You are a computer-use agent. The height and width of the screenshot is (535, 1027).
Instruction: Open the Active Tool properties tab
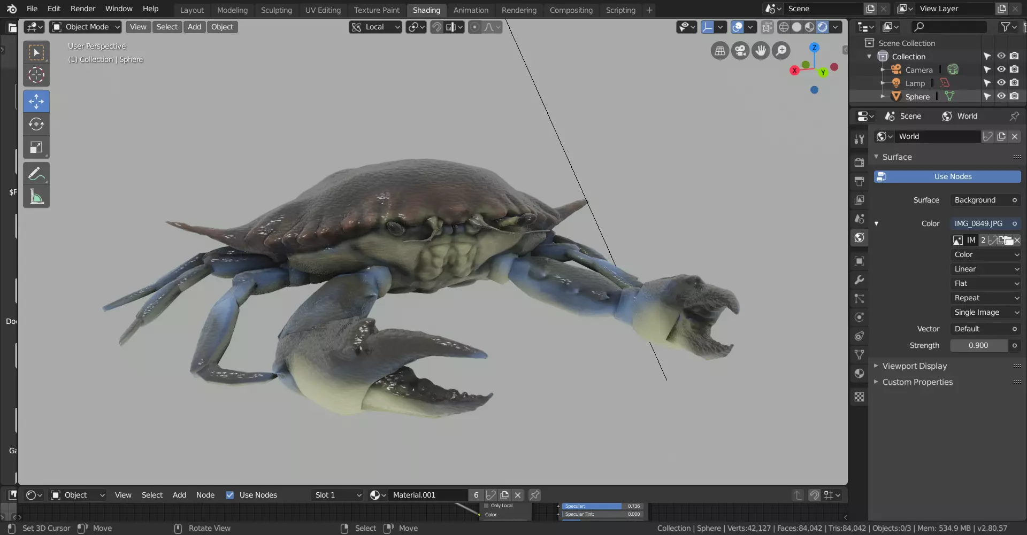(x=859, y=139)
